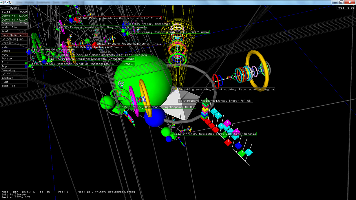
Task: Select the highlighted Combo entry
Action: (x=14, y=51)
